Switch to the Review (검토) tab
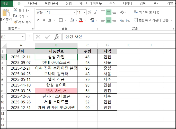176x129 pixels. tap(143, 3)
